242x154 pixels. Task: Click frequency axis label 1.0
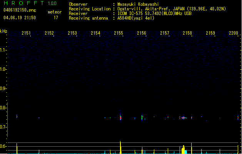coord(3,69)
